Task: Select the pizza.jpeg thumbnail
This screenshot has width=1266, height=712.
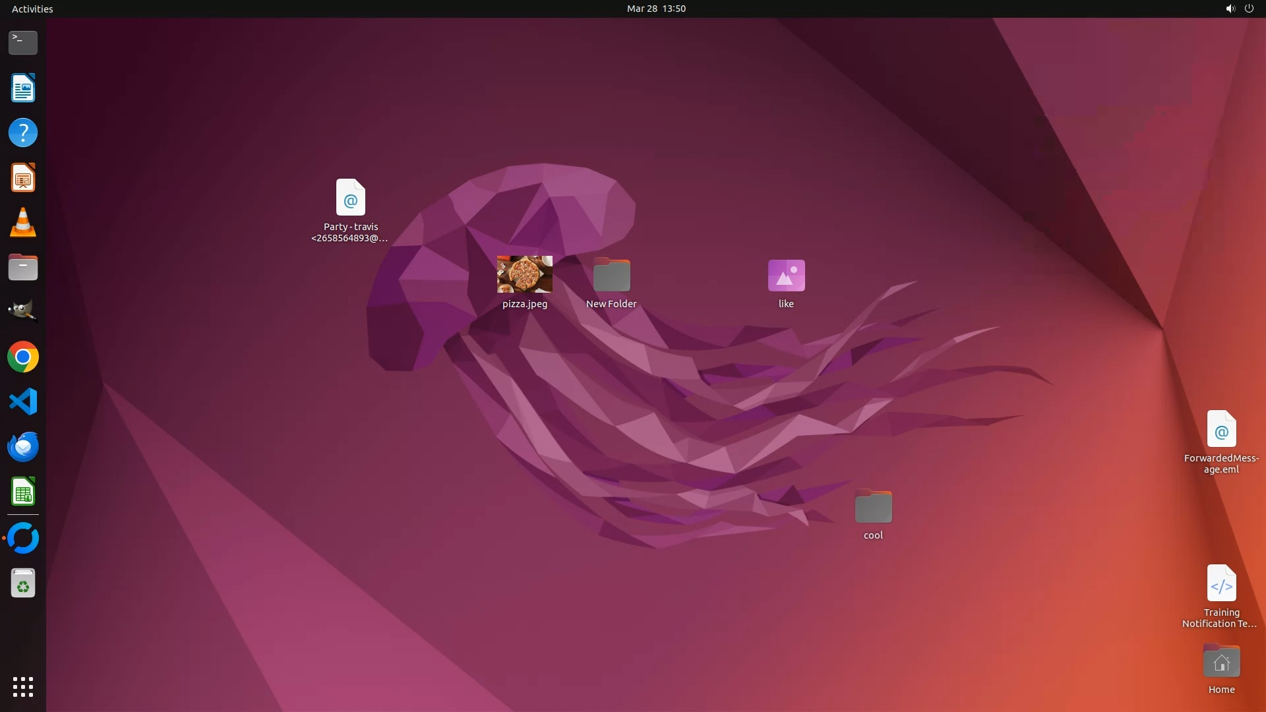Action: coord(524,274)
